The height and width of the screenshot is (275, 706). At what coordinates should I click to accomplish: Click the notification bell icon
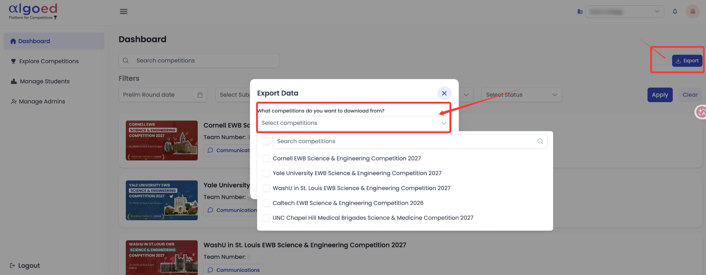[x=675, y=11]
